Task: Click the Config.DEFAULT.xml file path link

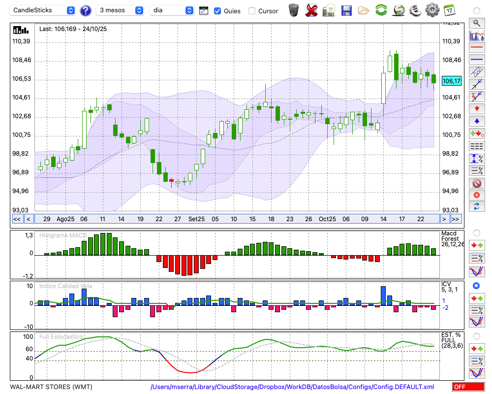Action: pyautogui.click(x=292, y=387)
